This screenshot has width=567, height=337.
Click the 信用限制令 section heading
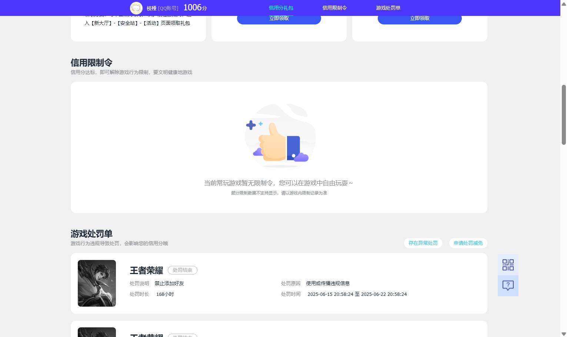tap(91, 63)
